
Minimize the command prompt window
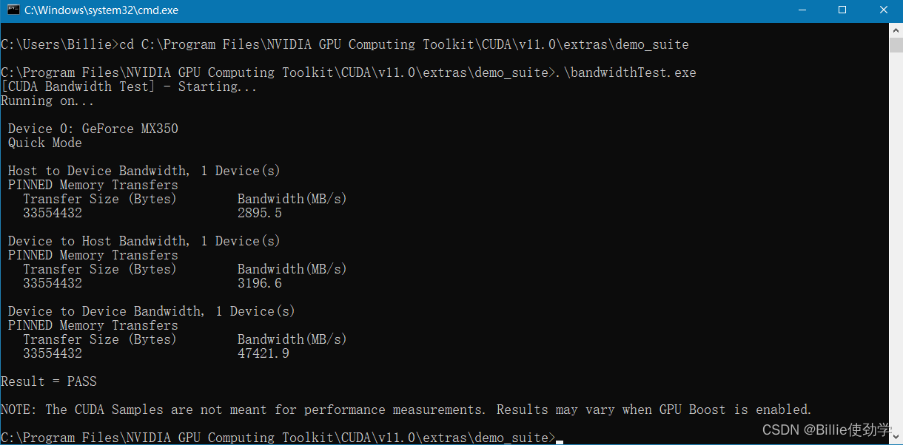tap(800, 10)
